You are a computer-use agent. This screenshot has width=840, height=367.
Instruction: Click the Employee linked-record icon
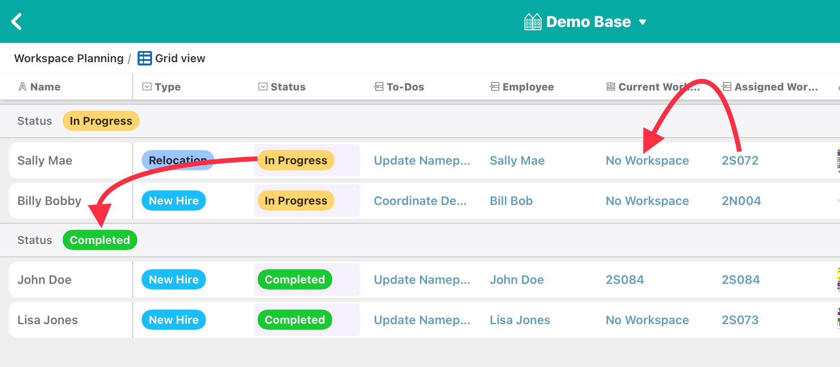point(495,87)
